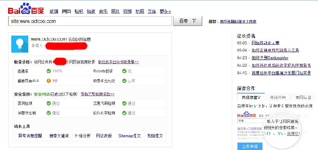
Task: Click the 百度一下 search button
Action: 188,21
